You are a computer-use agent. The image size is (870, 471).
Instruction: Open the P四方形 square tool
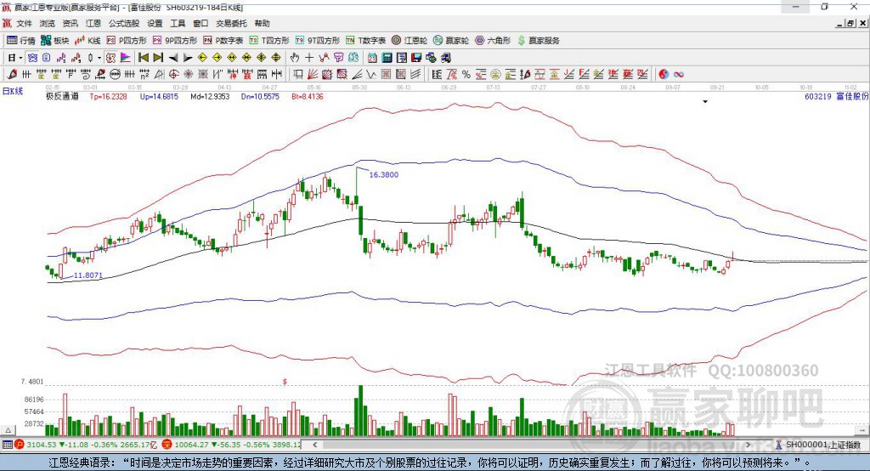pos(127,41)
